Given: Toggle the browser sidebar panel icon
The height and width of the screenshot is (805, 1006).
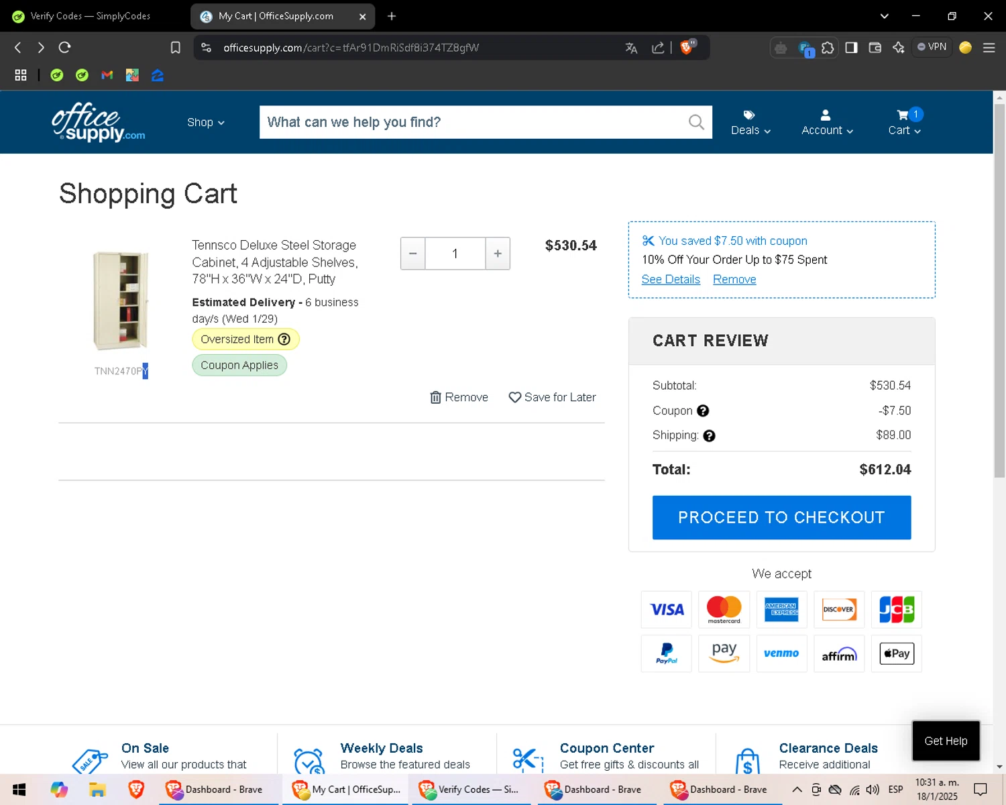Looking at the screenshot, I should [x=851, y=48].
